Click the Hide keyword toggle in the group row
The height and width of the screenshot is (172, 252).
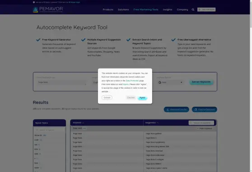(x=205, y=128)
